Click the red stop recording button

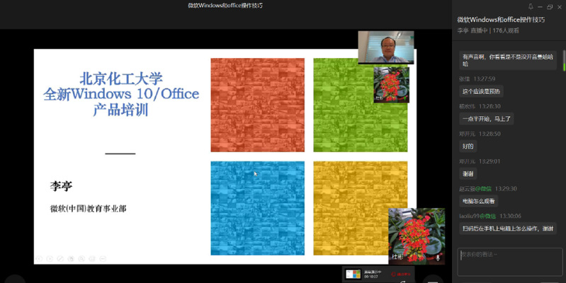400,274
